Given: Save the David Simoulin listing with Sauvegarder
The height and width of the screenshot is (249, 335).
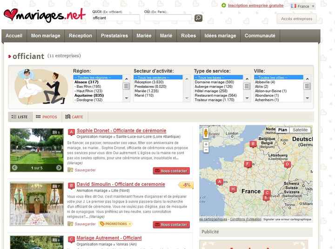Looking at the screenshot, I should coord(82,224).
